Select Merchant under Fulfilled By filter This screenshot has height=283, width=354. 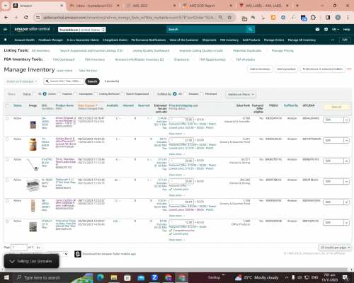202,94
